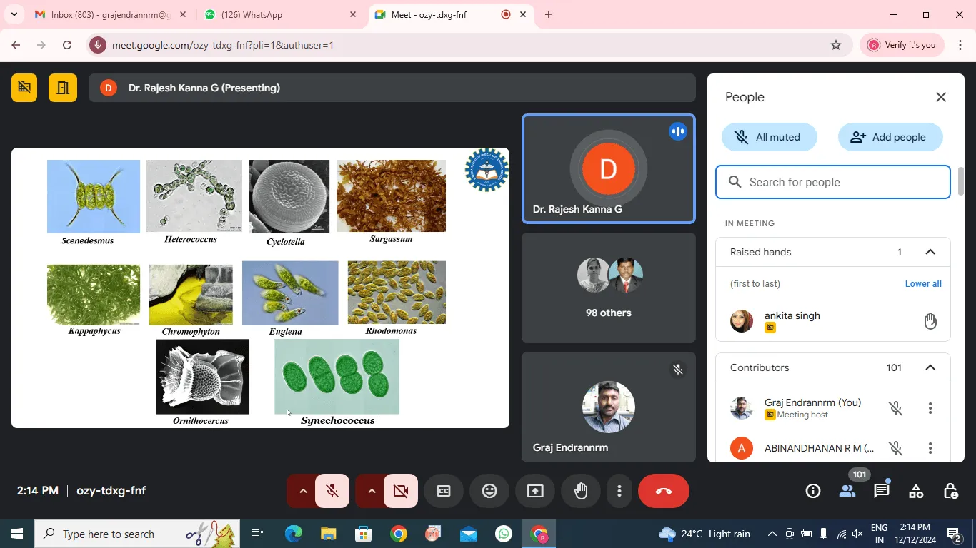Image resolution: width=976 pixels, height=548 pixels.
Task: Toggle mute icon for Graj Endrannrm (You)
Action: (895, 408)
